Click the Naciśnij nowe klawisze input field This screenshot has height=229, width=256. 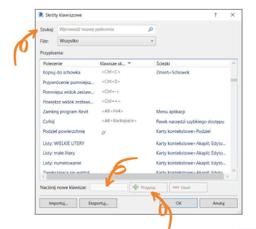pos(109,187)
